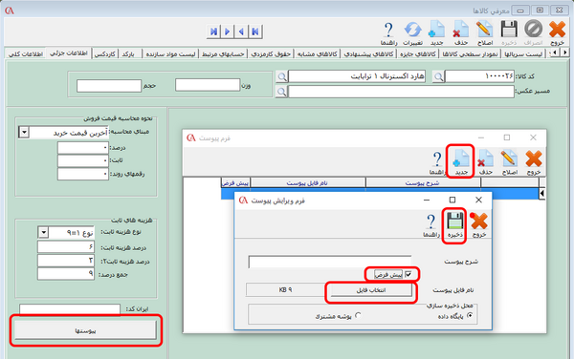Click the کد کالا product code field
Viewport: 574px width, 359px height.
point(480,76)
